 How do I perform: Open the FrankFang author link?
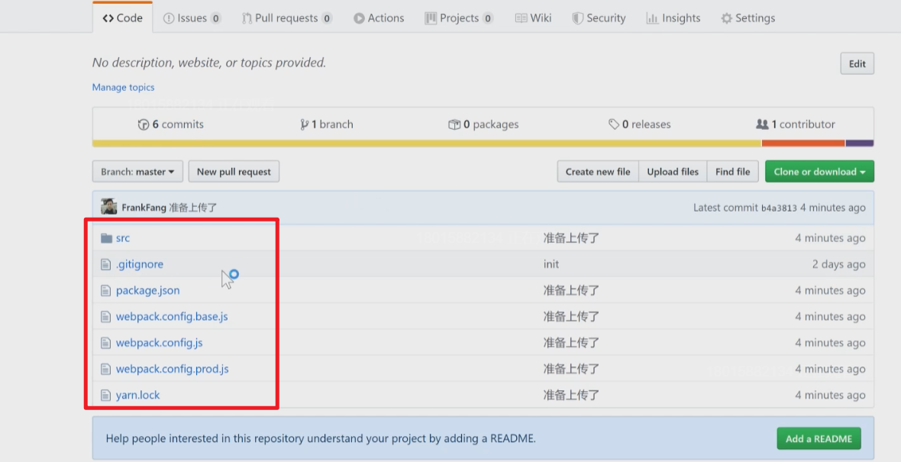click(x=144, y=208)
